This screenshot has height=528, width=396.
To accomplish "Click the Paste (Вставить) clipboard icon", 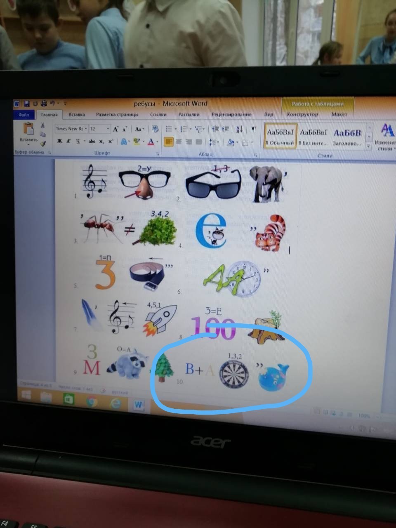I will tap(28, 128).
